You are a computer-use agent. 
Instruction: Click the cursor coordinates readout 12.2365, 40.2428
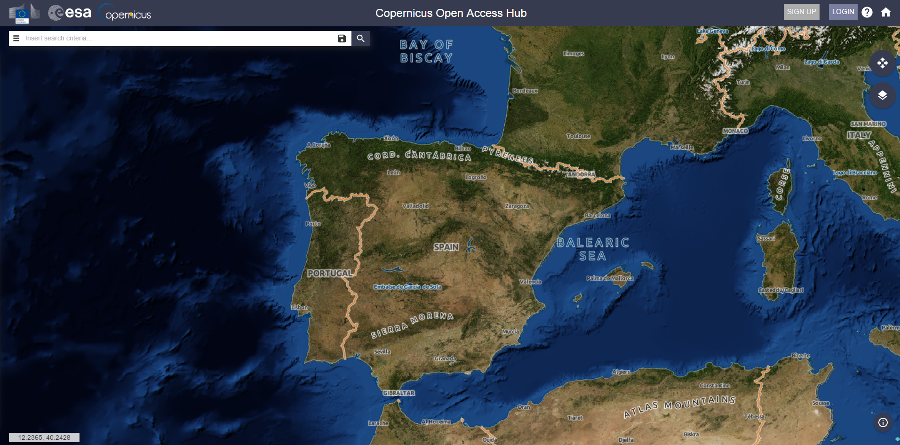point(44,437)
